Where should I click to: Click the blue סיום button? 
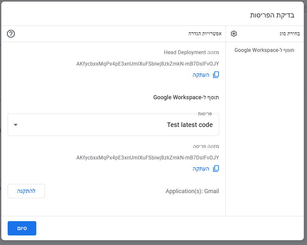coord(22,228)
